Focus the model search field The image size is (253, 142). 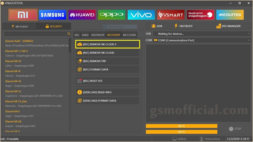pos(36,34)
